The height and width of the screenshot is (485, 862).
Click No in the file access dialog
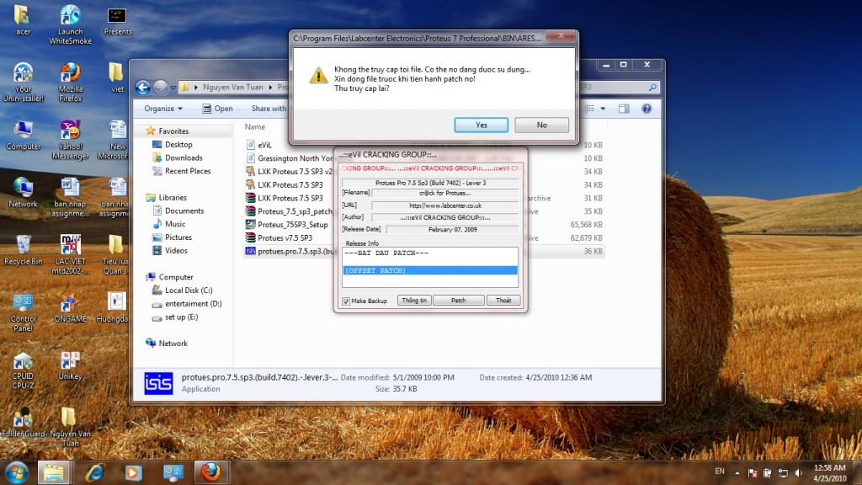(x=541, y=125)
